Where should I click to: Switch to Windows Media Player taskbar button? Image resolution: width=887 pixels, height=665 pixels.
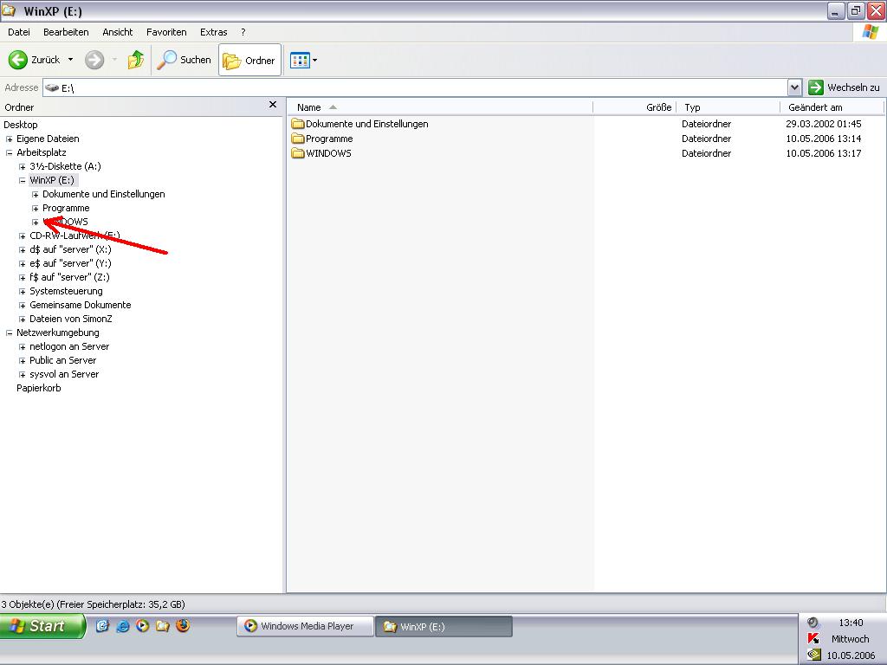pos(305,626)
